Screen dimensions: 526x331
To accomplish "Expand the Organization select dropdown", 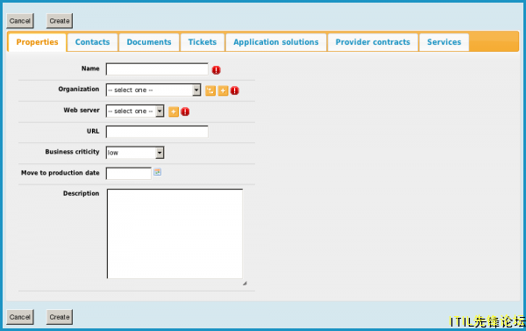I will click(153, 90).
